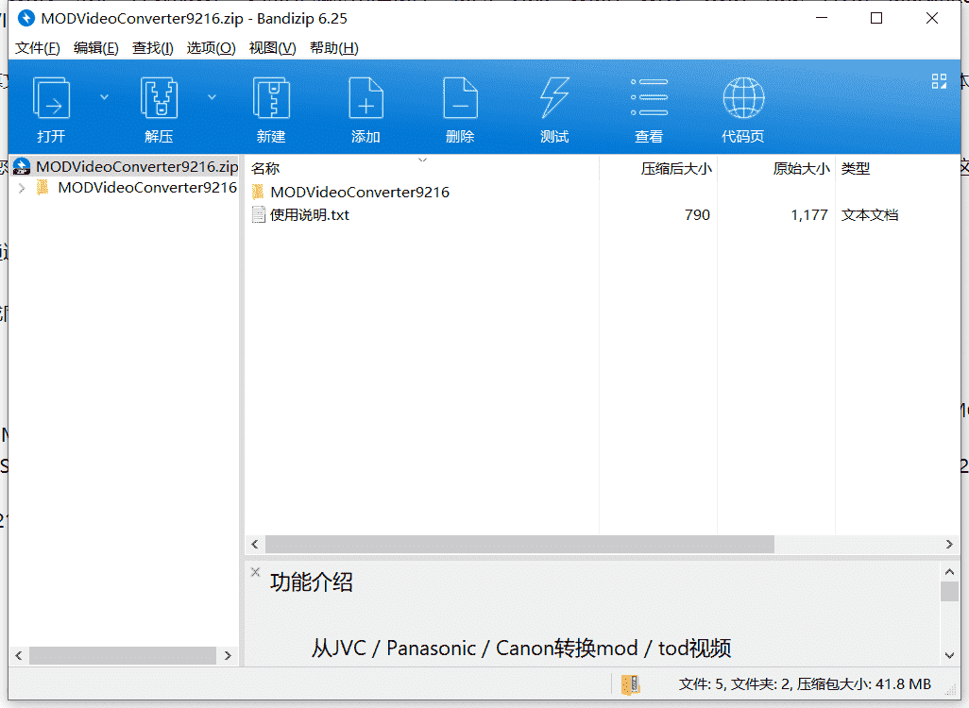This screenshot has width=969, height=708.
Task: Open the 编辑(E) menu
Action: click(x=95, y=48)
